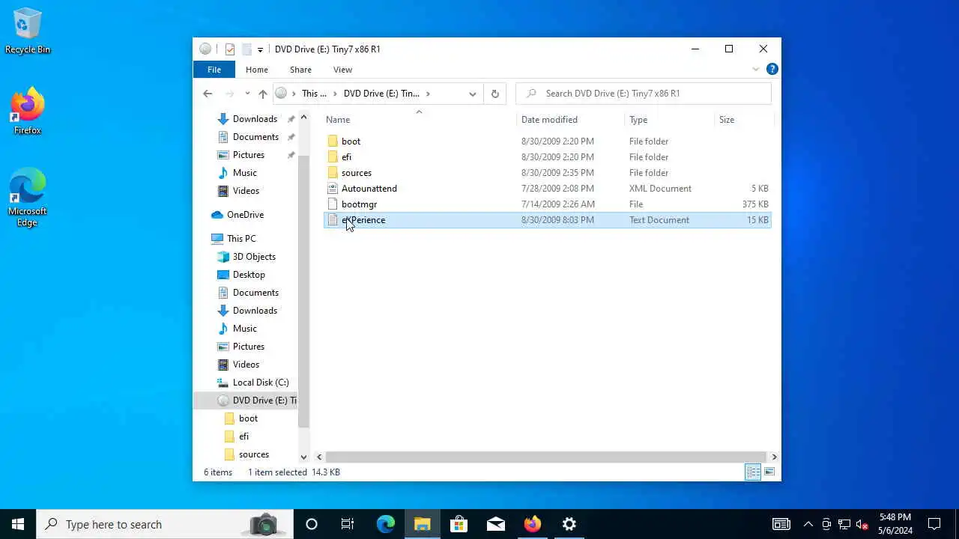The height and width of the screenshot is (539, 959).
Task: Expand the ribbon with the chevron
Action: (756, 70)
